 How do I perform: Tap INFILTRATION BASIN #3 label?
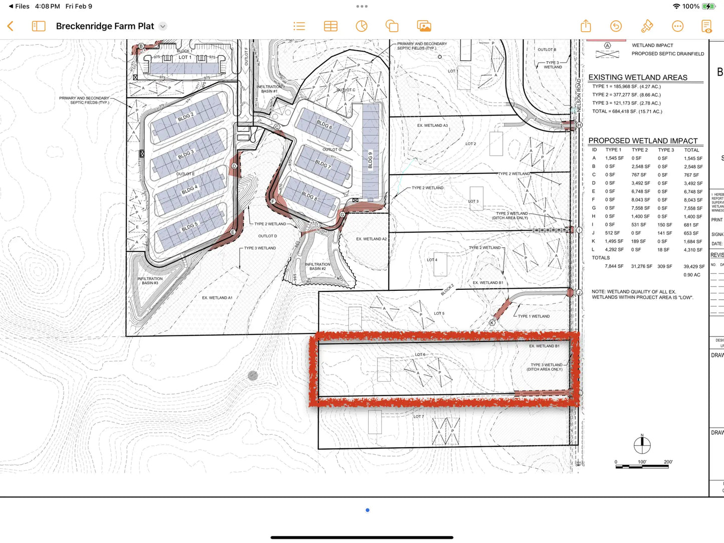[x=150, y=281]
